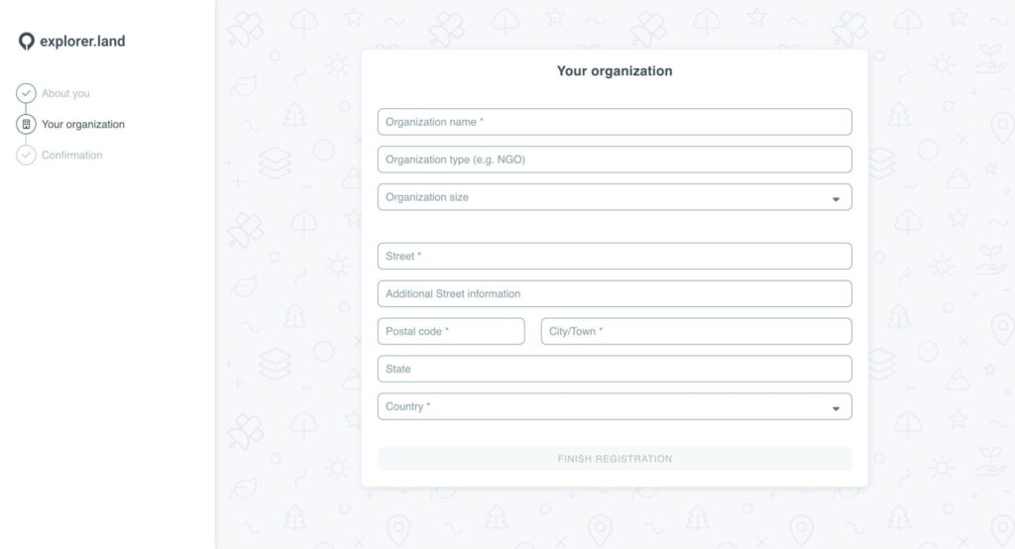
Task: Click the explorer.land pin logo icon
Action: click(x=26, y=42)
